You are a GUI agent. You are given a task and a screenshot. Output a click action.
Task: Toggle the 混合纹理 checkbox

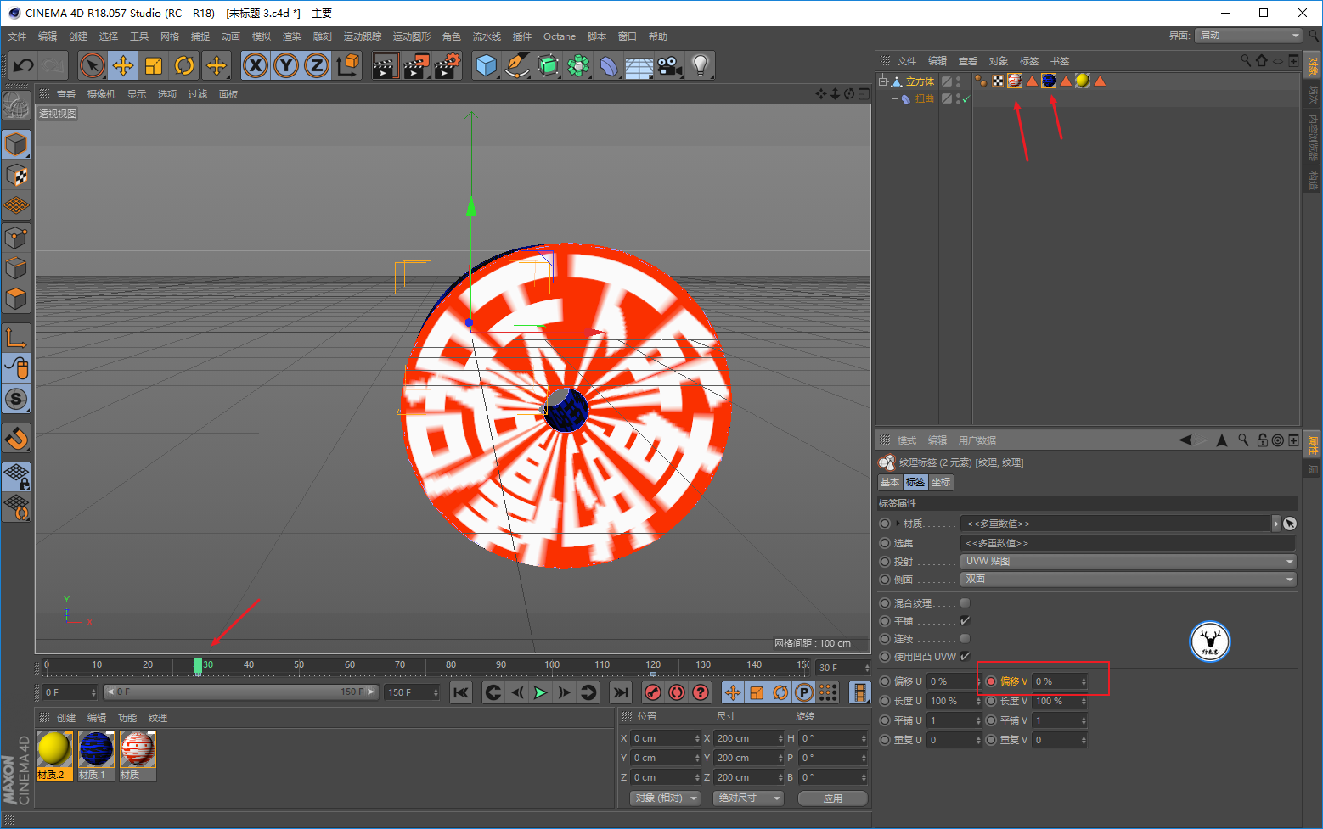coord(965,602)
